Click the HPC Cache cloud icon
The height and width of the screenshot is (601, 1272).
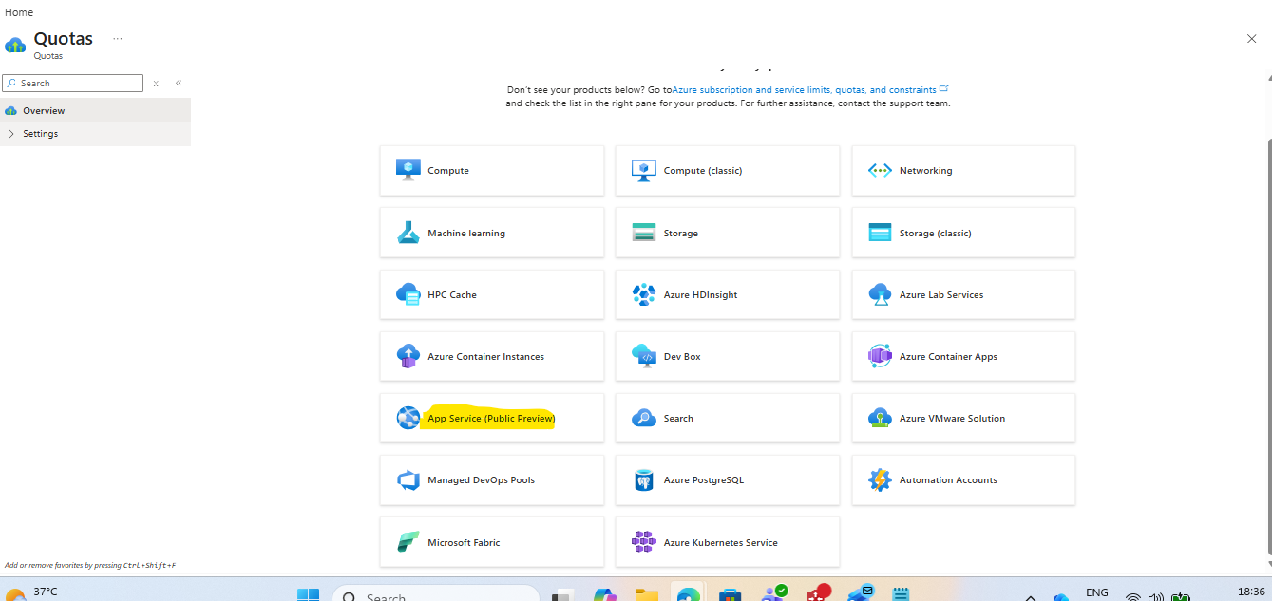pyautogui.click(x=408, y=294)
